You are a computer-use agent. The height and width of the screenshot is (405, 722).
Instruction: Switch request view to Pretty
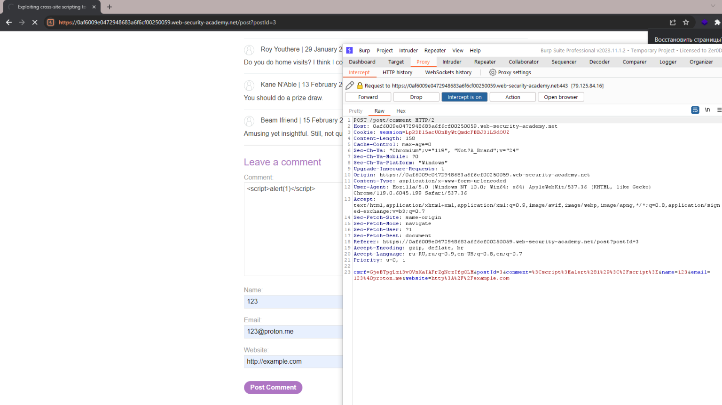pos(355,111)
